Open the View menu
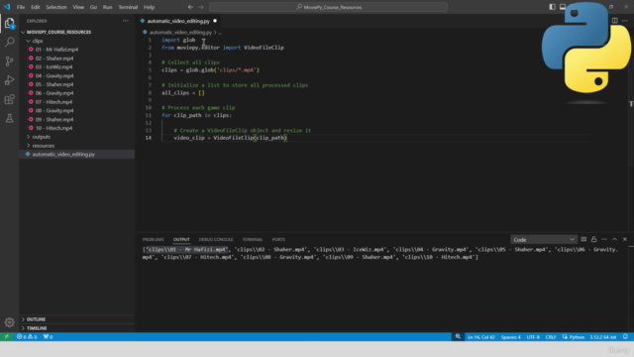 (x=78, y=7)
